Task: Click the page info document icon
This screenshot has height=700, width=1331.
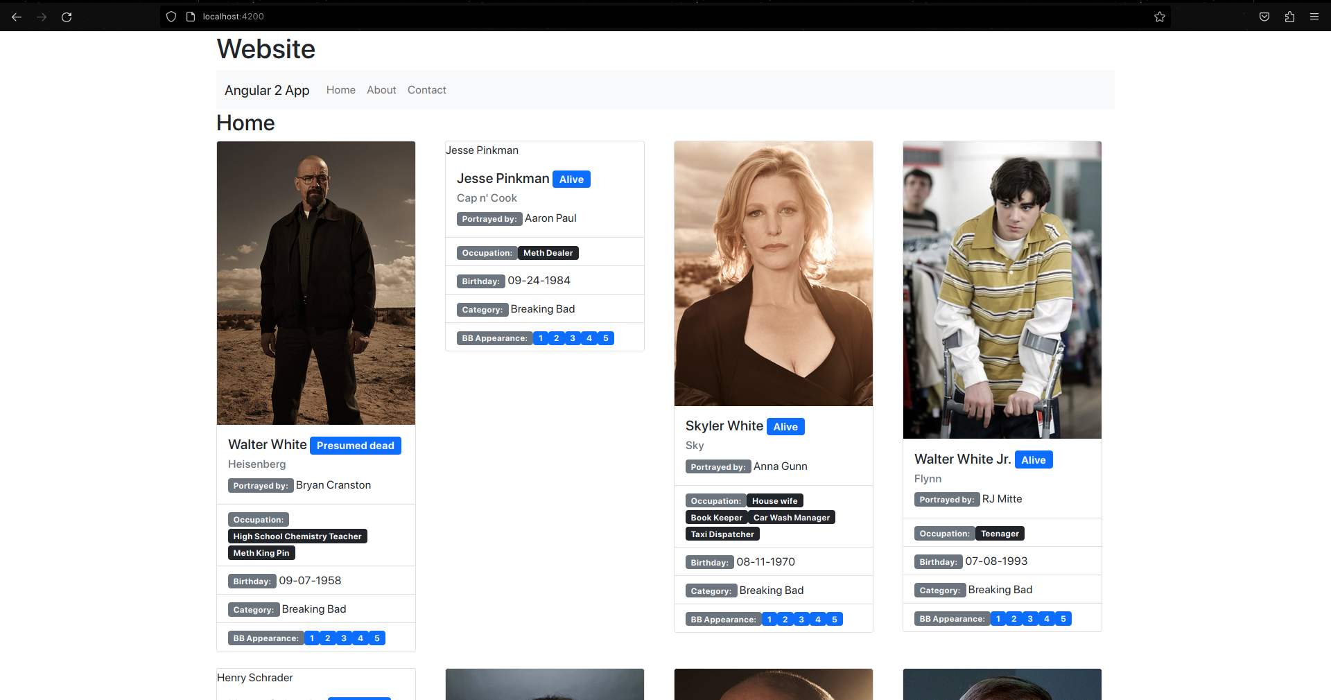Action: pyautogui.click(x=191, y=17)
